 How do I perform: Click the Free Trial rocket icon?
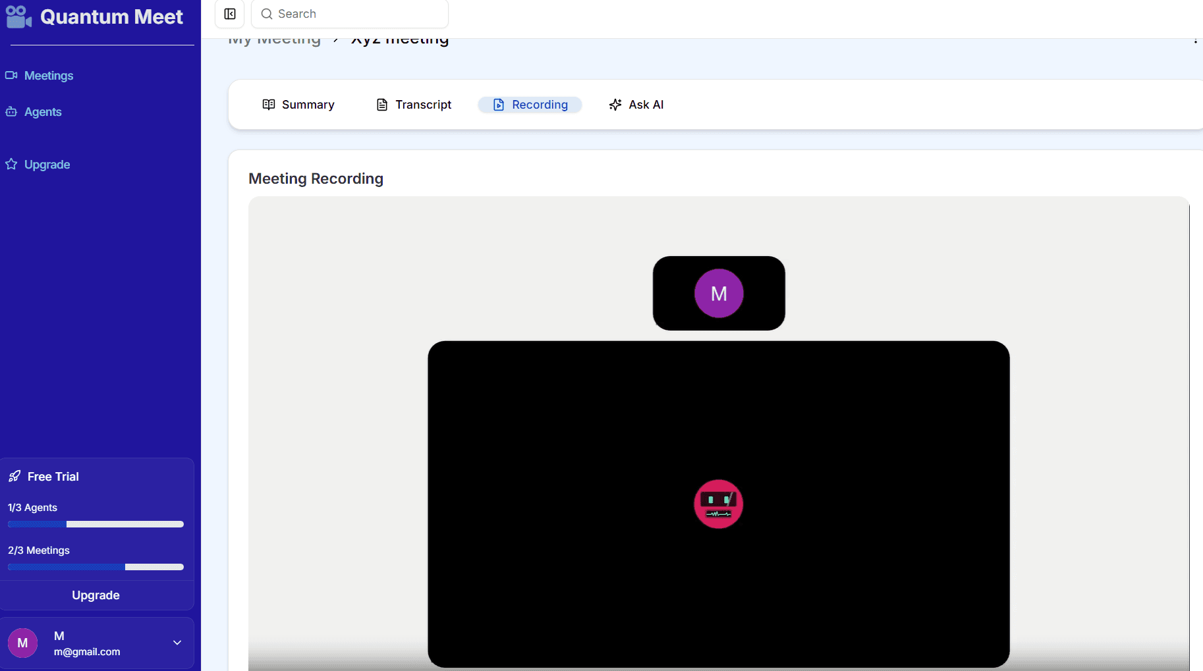pyautogui.click(x=14, y=476)
